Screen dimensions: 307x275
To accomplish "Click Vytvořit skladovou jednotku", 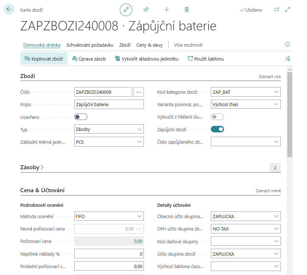I will (x=147, y=59).
